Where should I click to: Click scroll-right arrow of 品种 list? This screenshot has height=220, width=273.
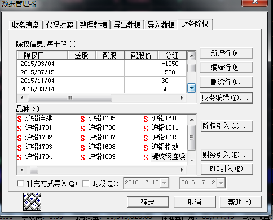click(x=182, y=170)
